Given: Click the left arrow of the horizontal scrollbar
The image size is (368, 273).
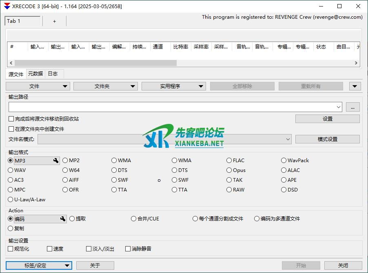Looking at the screenshot, I should tap(11, 63).
